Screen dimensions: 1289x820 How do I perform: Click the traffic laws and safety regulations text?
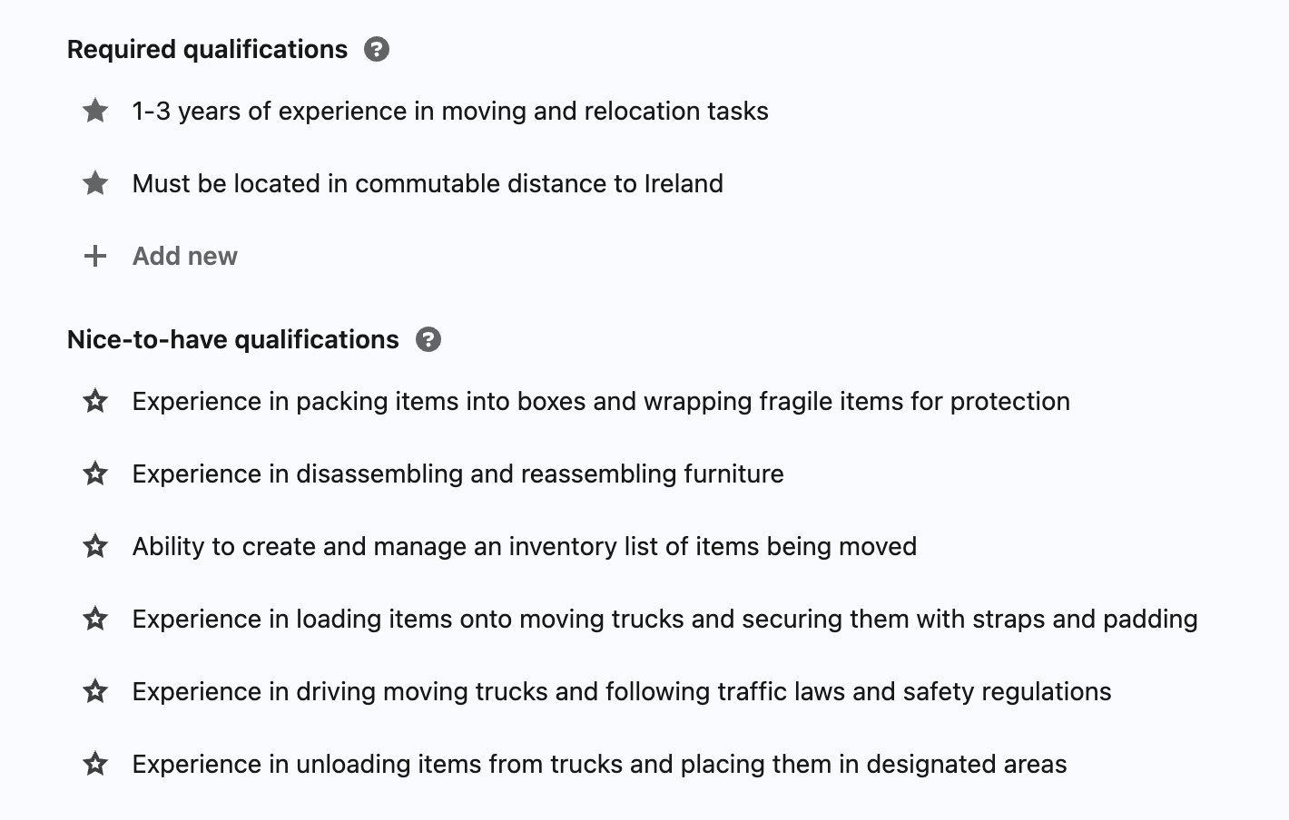pos(621,691)
